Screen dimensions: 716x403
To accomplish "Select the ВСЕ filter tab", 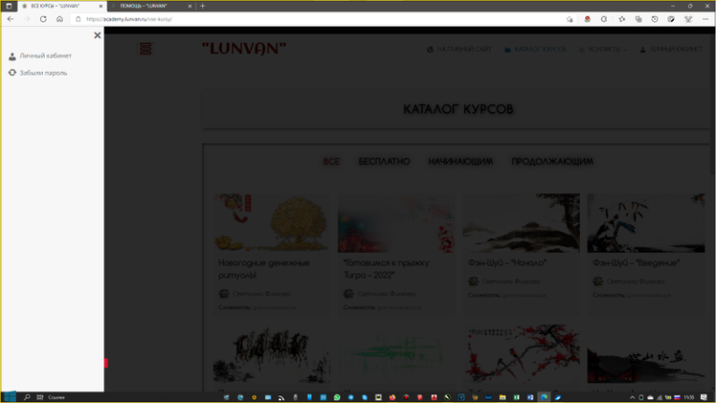I will pyautogui.click(x=331, y=161).
